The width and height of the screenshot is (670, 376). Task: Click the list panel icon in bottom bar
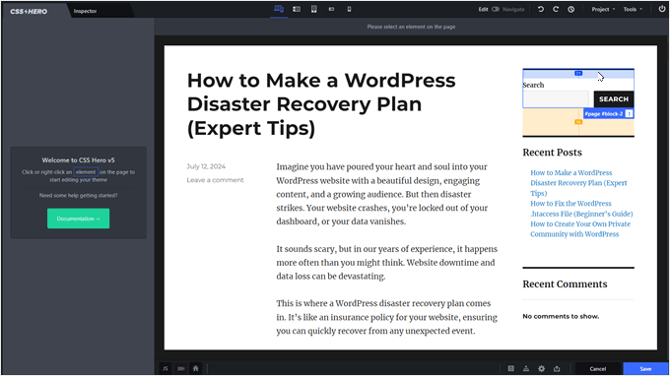click(x=510, y=368)
